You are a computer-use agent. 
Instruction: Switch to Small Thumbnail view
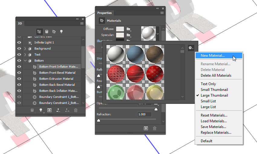pyautogui.click(x=214, y=89)
